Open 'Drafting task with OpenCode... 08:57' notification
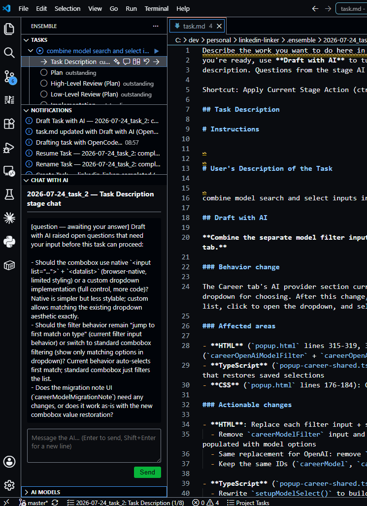The width and height of the screenshot is (367, 506). pos(94,142)
